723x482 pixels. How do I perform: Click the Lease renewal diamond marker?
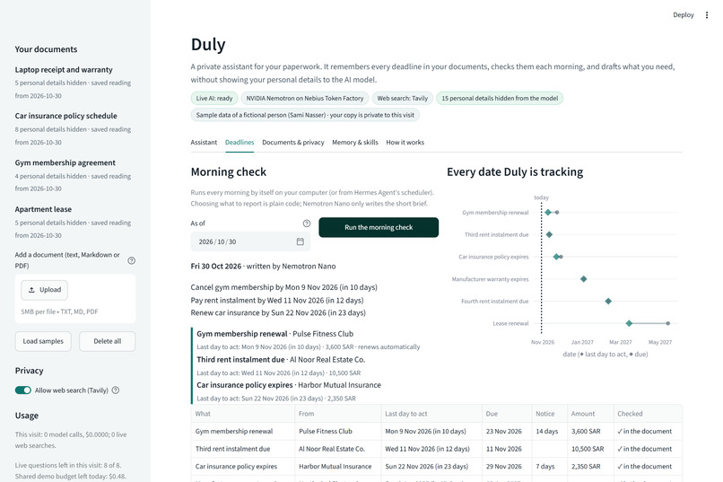tap(629, 323)
